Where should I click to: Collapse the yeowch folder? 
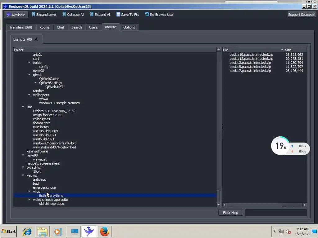tap(23, 175)
